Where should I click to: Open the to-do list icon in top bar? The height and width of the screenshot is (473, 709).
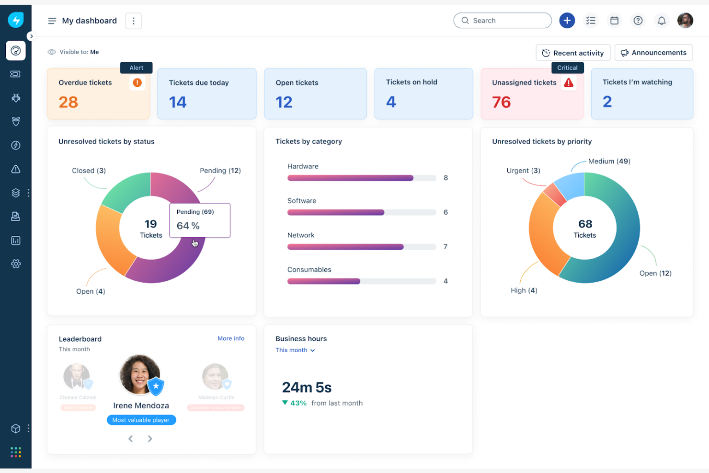click(591, 20)
